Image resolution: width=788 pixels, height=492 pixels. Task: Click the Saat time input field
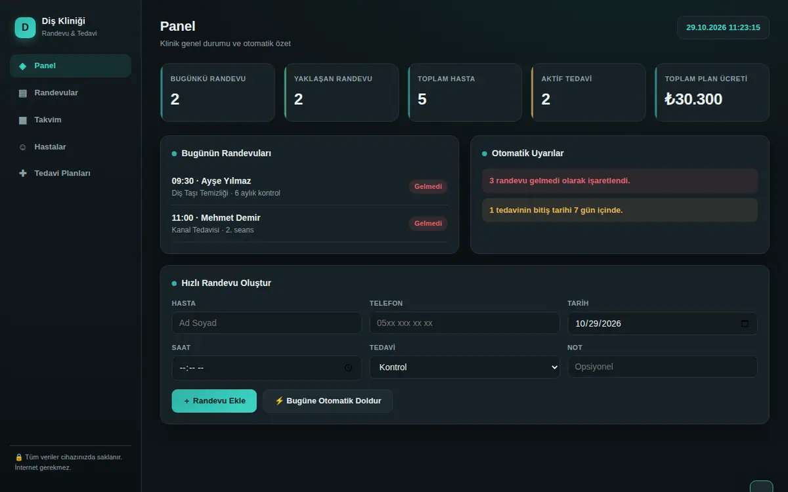[x=267, y=367]
